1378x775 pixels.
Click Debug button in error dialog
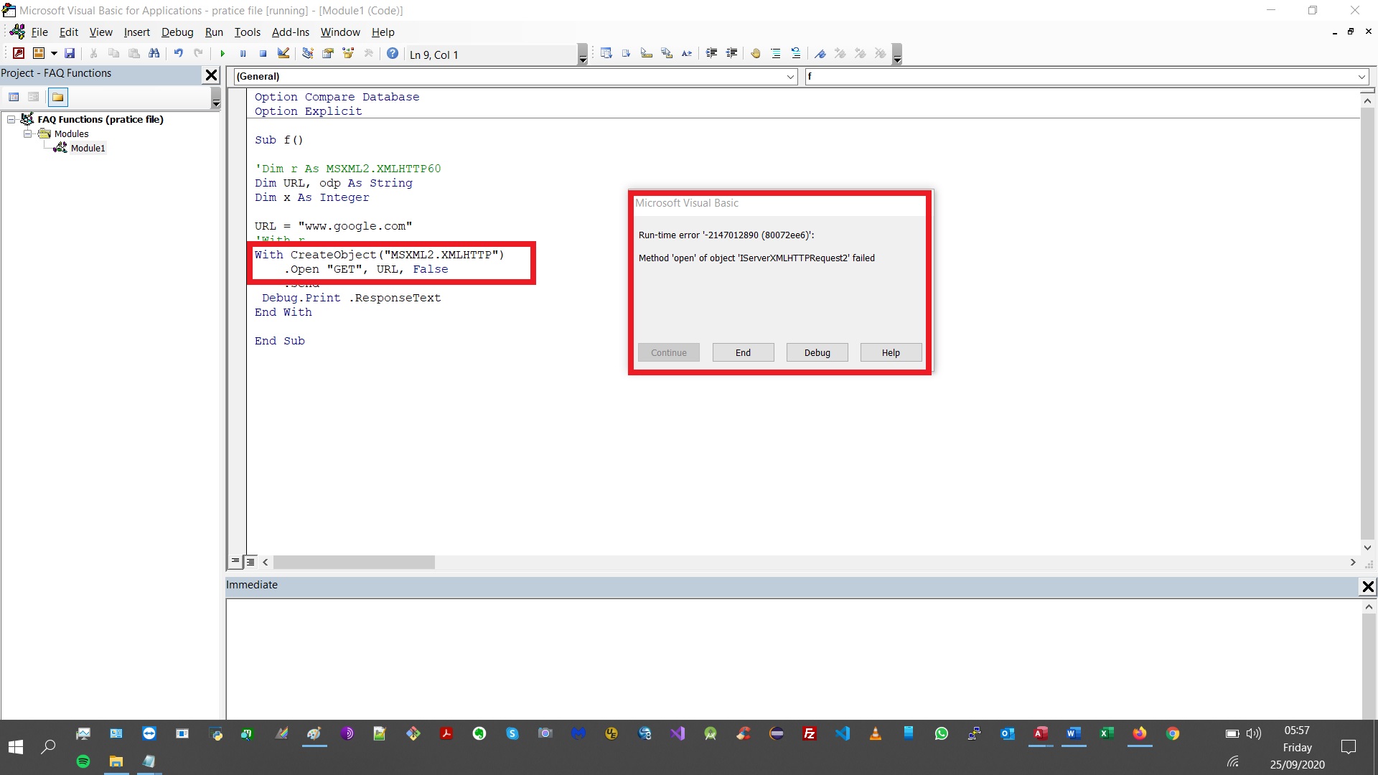[817, 352]
